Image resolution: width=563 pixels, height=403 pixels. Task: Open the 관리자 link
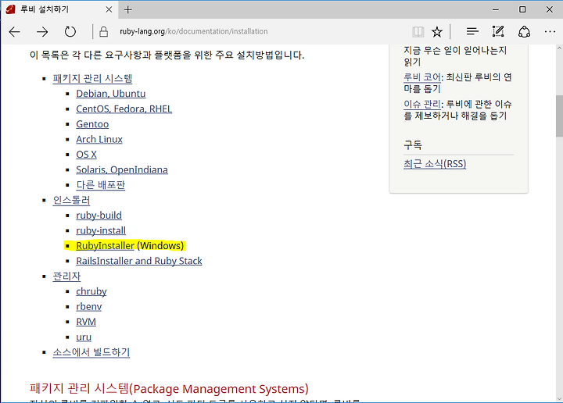(x=66, y=276)
